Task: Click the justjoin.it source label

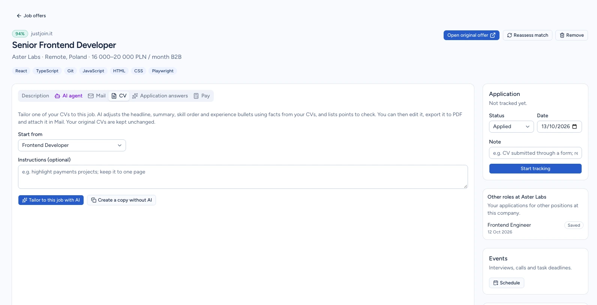Action: click(42, 34)
